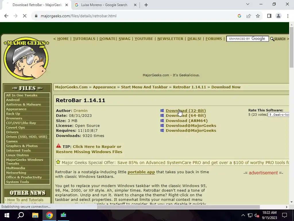Close the Download RetroBar tab

coord(66,5)
